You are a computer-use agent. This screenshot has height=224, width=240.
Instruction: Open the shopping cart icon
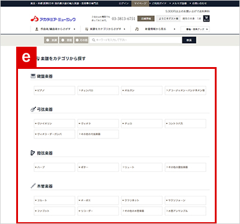[206, 19]
